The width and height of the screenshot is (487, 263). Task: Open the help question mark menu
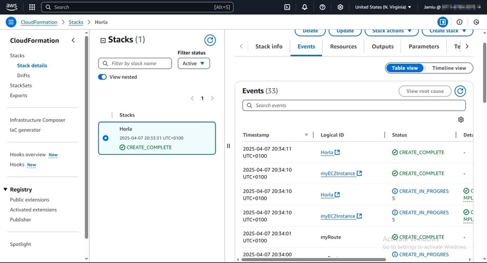coord(323,7)
